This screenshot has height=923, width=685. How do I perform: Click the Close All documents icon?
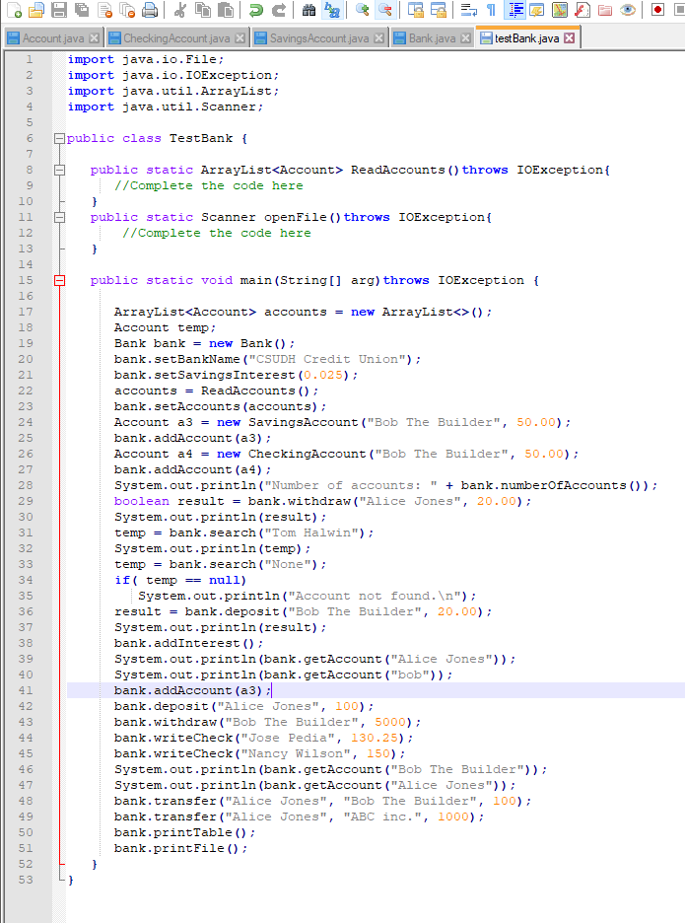pos(127,10)
